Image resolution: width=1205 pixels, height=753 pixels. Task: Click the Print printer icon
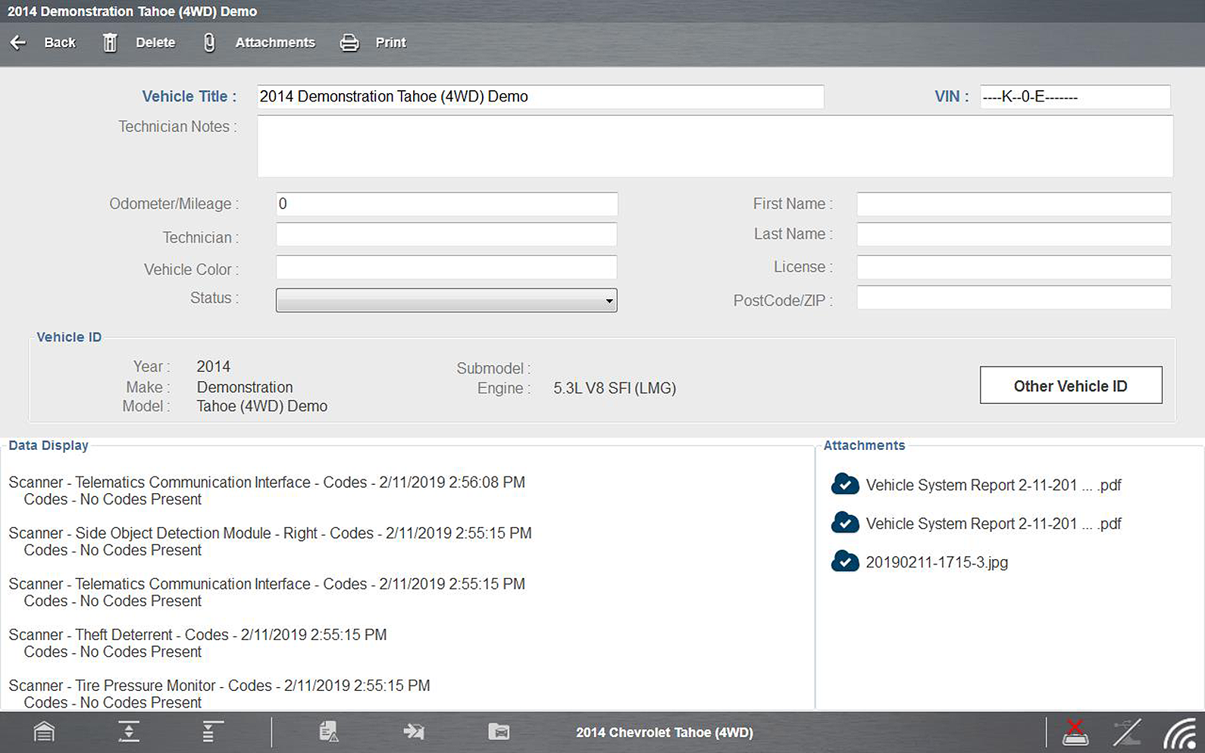pos(349,43)
